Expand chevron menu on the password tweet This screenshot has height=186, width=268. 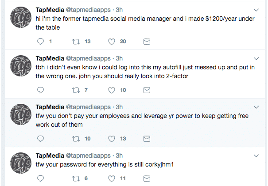click(x=256, y=156)
